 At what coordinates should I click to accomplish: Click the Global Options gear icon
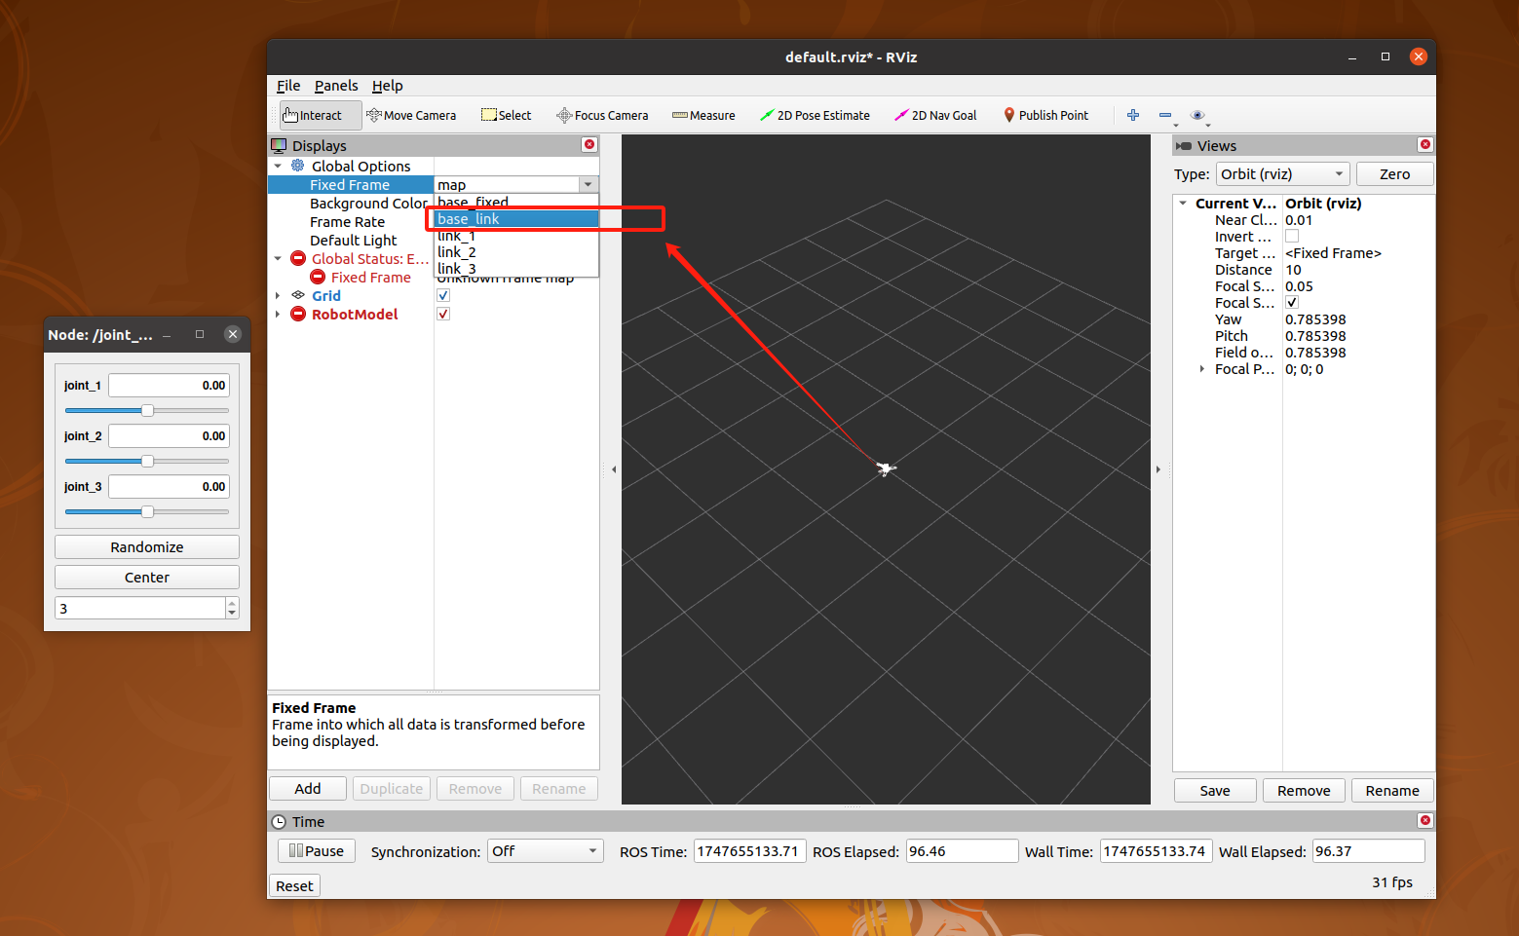tap(298, 166)
